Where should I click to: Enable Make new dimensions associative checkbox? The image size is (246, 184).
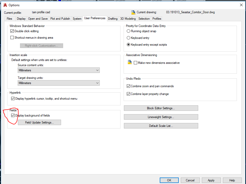[x=135, y=63]
